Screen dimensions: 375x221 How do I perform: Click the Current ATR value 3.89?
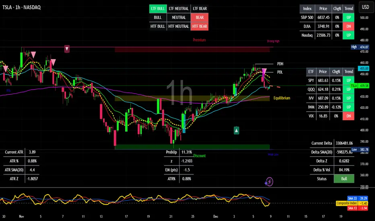tap(32, 152)
